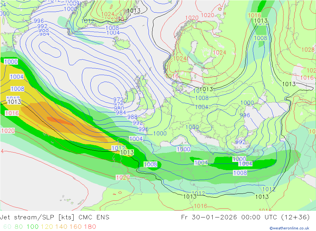
Task: Click the 1008 label between Greenland and Iceland
Action: (x=112, y=28)
